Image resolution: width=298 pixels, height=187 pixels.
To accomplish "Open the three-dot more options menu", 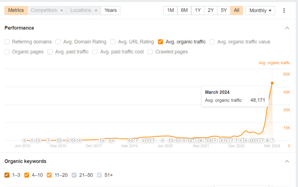I will [284, 10].
